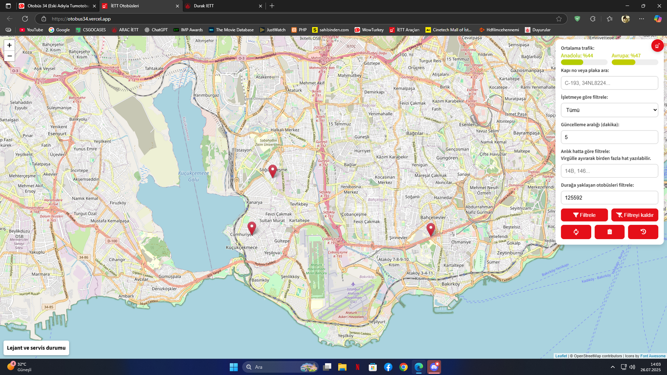Click the Anlık hatta göre filtrele input
Image resolution: width=667 pixels, height=375 pixels.
coord(610,171)
